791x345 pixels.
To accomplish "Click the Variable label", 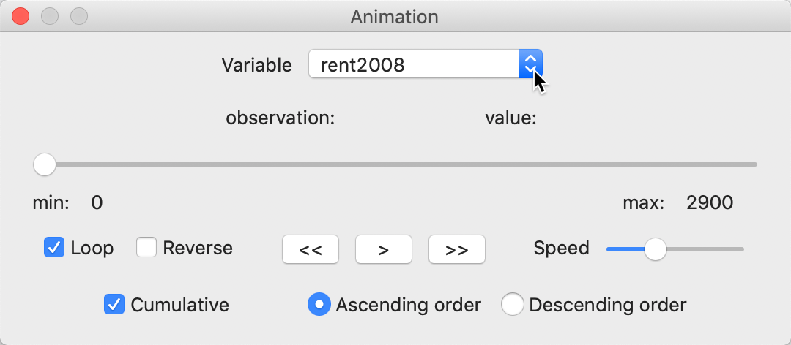I will [x=256, y=65].
